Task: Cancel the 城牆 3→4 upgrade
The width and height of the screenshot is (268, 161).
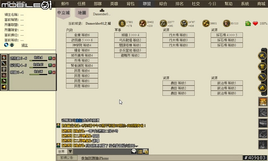Action: point(54,73)
